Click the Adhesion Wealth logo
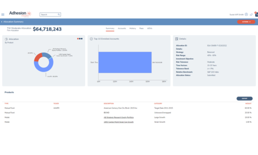This screenshot has width=258, height=155. tap(20, 14)
